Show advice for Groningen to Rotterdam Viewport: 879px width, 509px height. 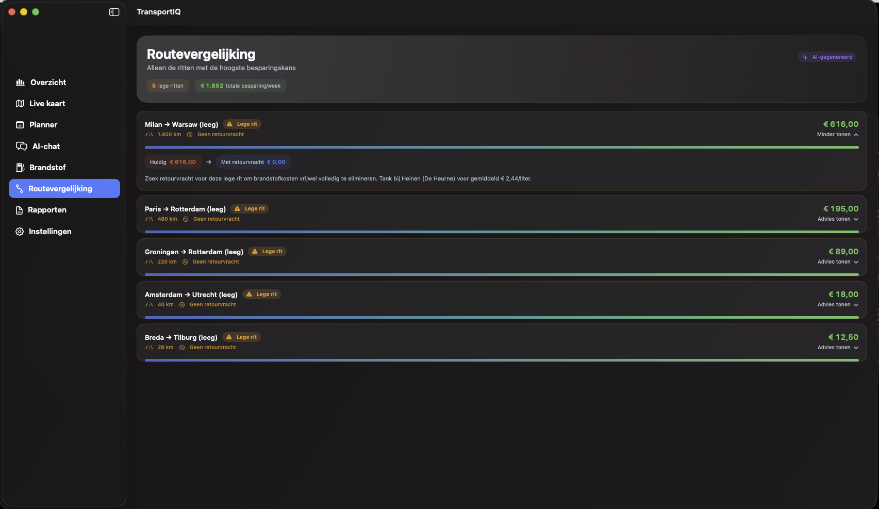(x=837, y=262)
